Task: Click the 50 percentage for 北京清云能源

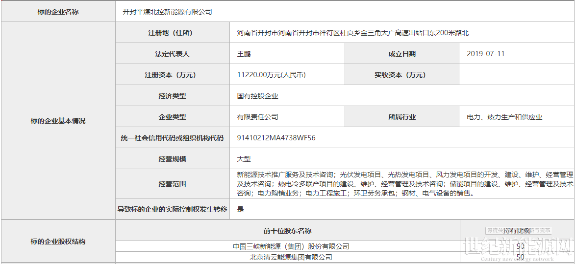Action: [x=520, y=257]
